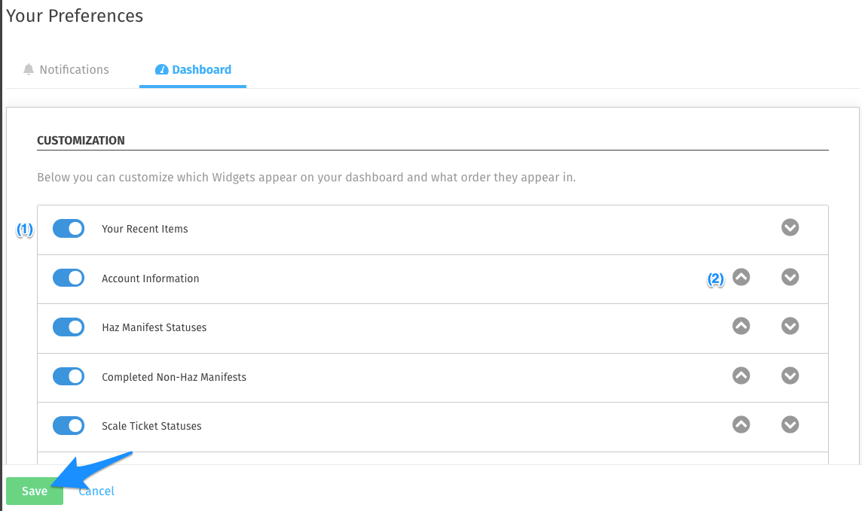The height and width of the screenshot is (511, 862).
Task: Cancel preference changes
Action: [x=96, y=491]
